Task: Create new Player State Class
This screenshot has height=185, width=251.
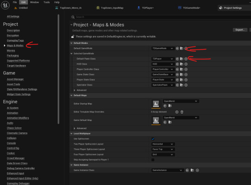Action: 186,79
